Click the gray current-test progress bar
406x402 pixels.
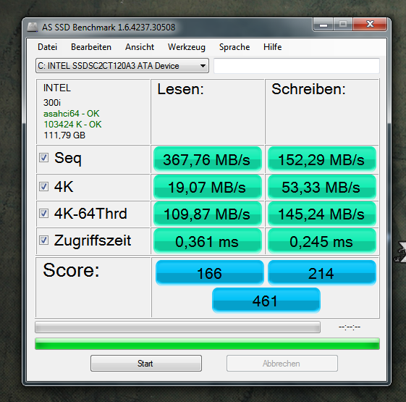(x=177, y=327)
